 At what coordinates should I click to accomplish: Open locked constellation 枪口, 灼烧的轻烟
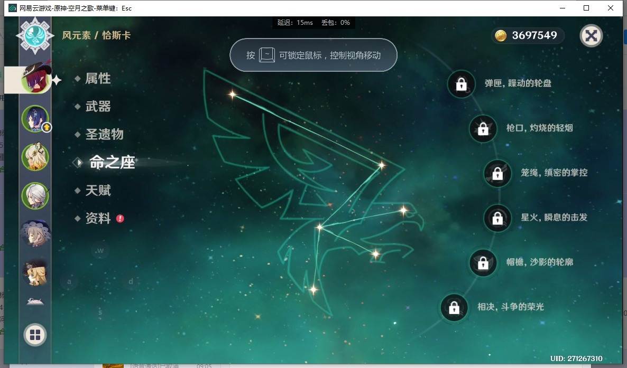(x=483, y=129)
